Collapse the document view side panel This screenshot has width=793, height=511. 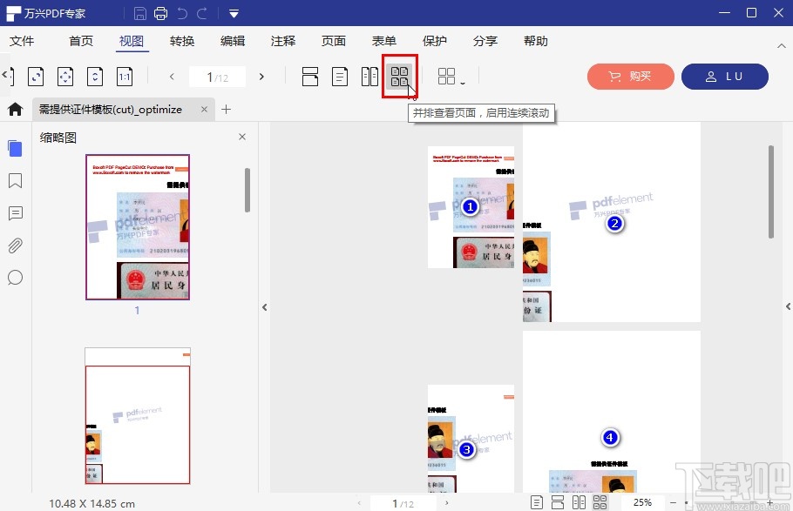[264, 307]
